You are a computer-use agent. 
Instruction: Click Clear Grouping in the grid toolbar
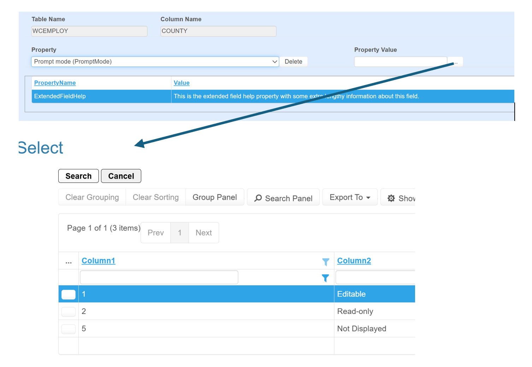(92, 197)
